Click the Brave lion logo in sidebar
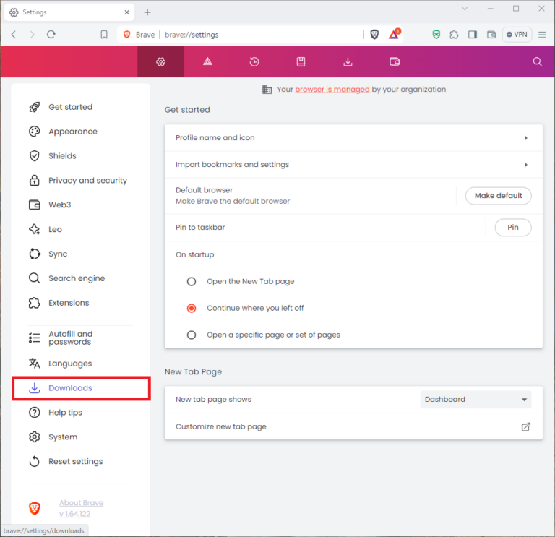 coord(35,508)
